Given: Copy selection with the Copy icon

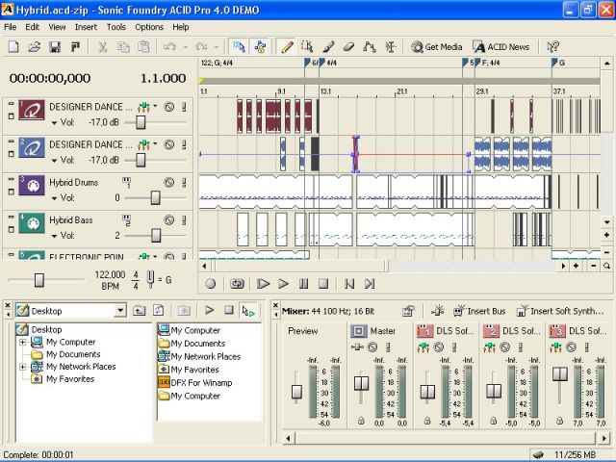Looking at the screenshot, I should click(x=123, y=47).
